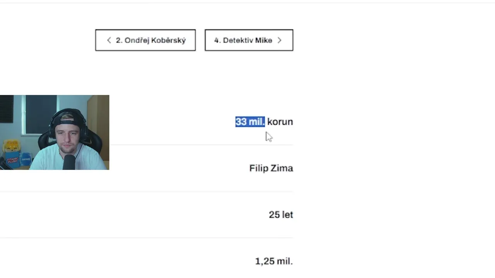This screenshot has width=495, height=278.
Task: Click the microphone in the webcam feed
Action: [69, 161]
